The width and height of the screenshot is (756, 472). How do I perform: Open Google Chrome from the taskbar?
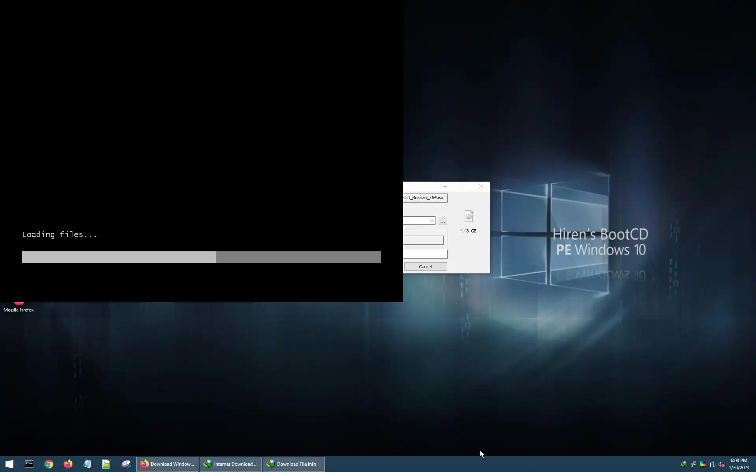click(48, 464)
